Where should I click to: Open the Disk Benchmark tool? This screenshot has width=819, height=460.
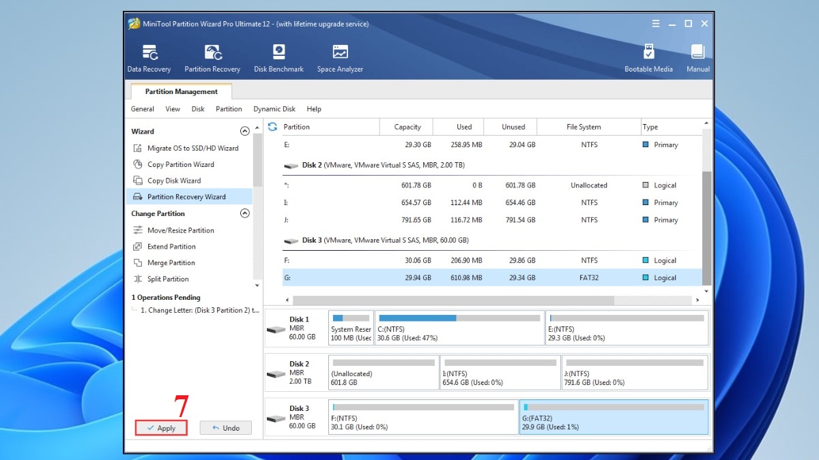click(278, 57)
